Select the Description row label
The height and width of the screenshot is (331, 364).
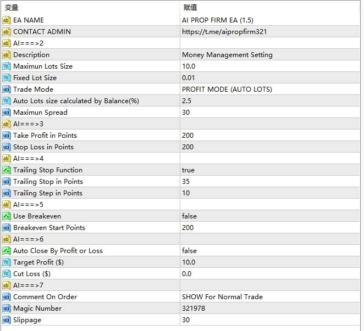pyautogui.click(x=31, y=55)
